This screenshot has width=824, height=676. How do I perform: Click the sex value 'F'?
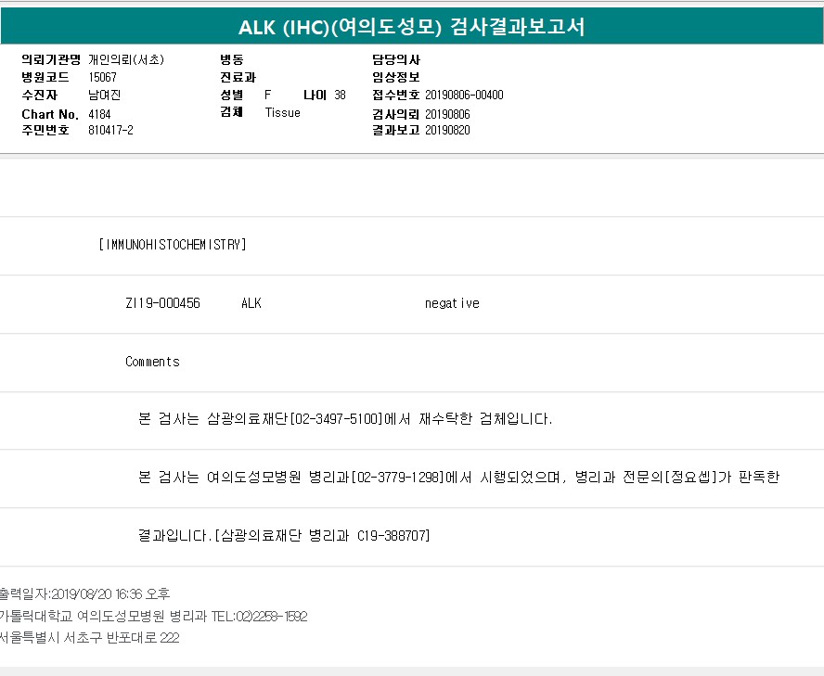[267, 96]
